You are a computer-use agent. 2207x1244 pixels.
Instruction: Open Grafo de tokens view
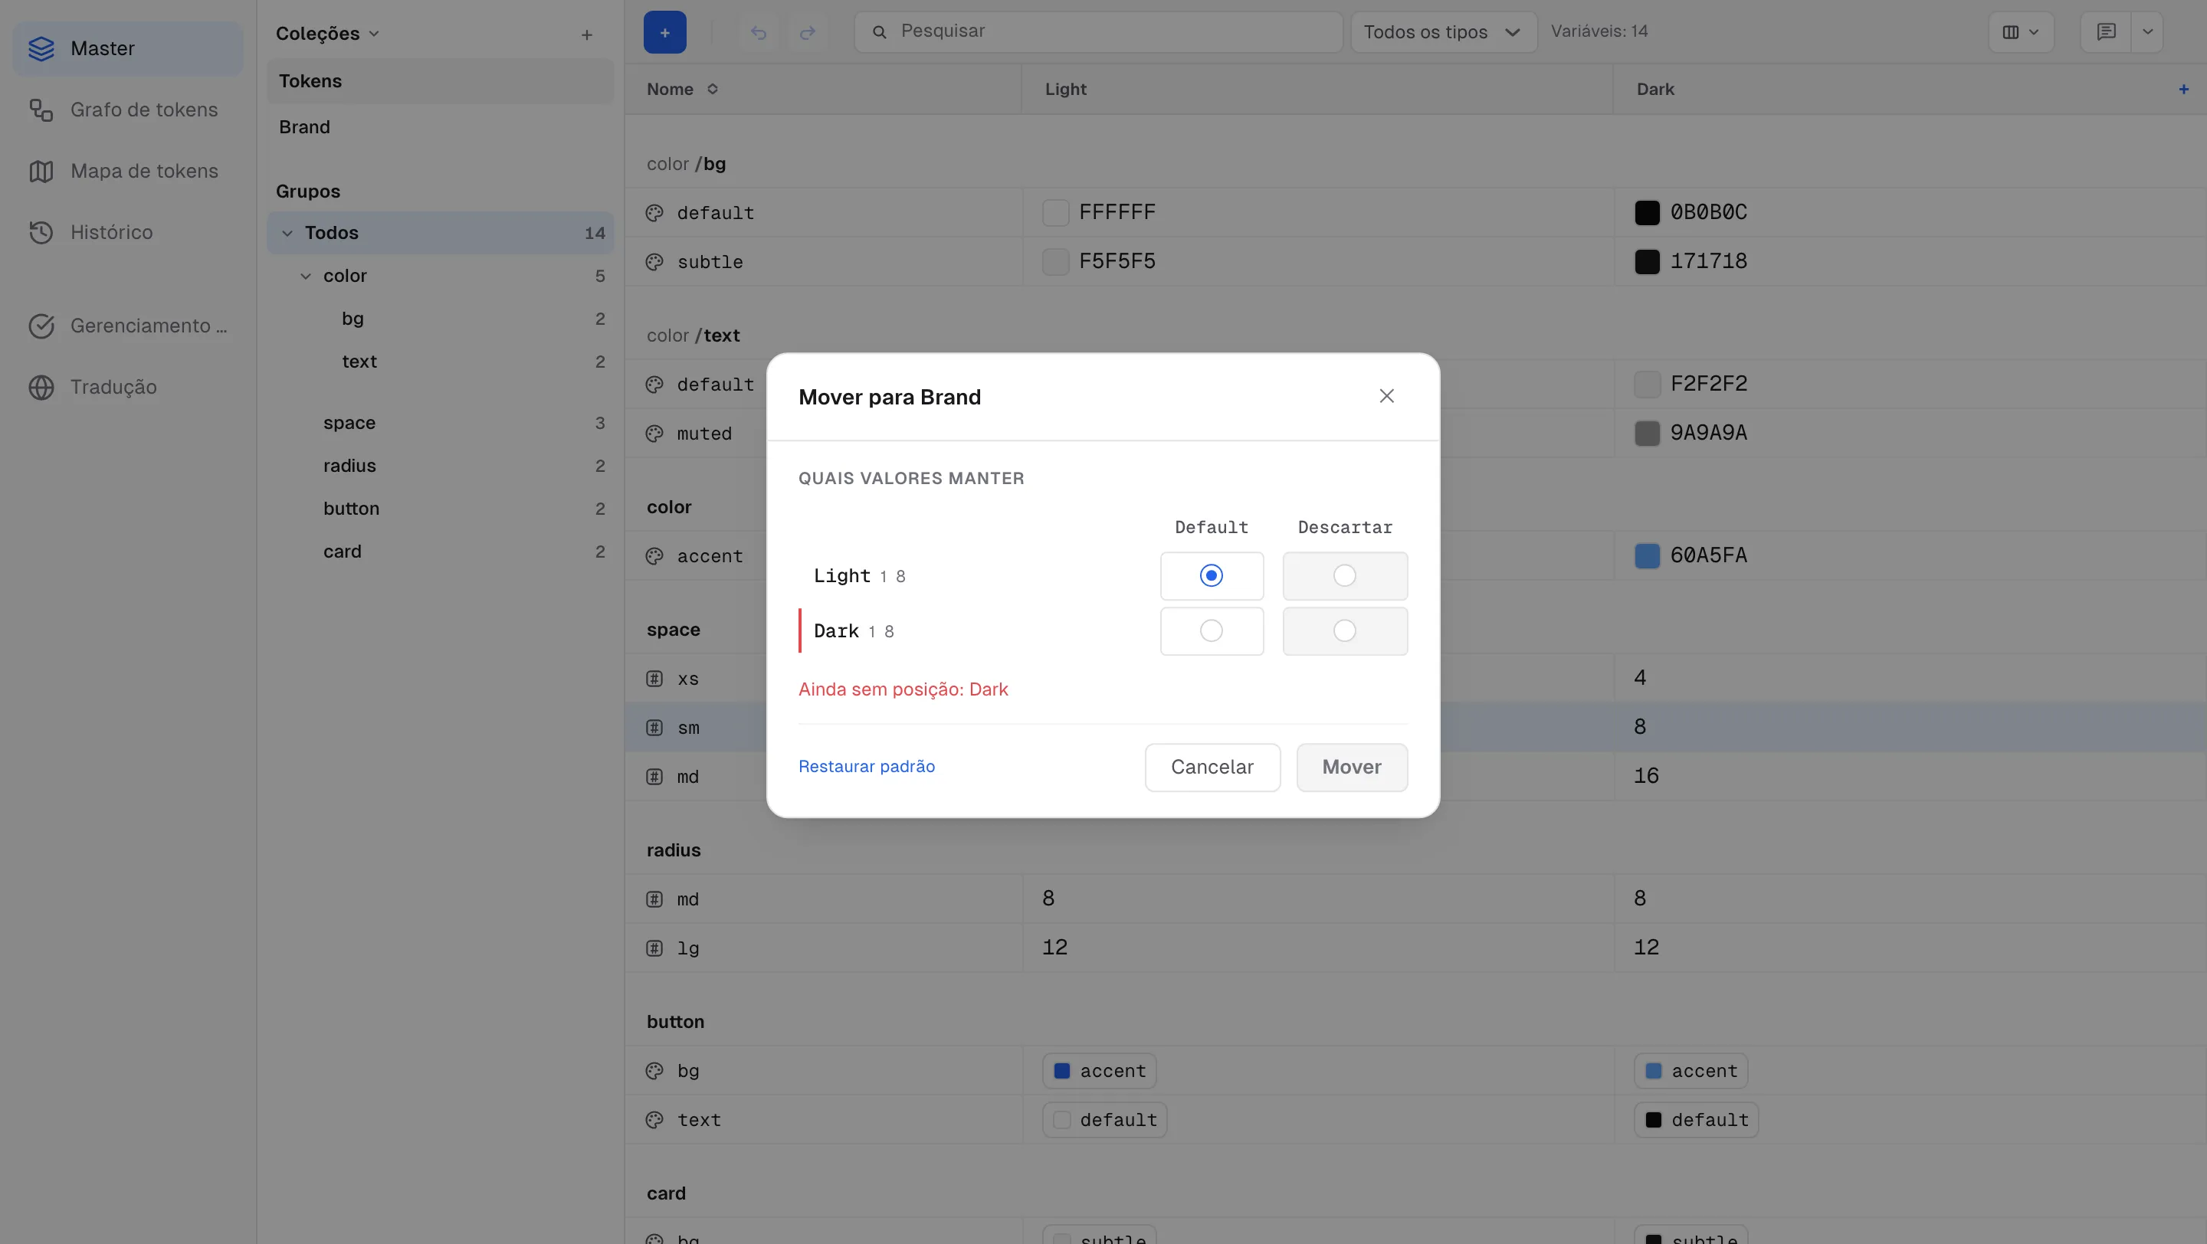click(128, 110)
